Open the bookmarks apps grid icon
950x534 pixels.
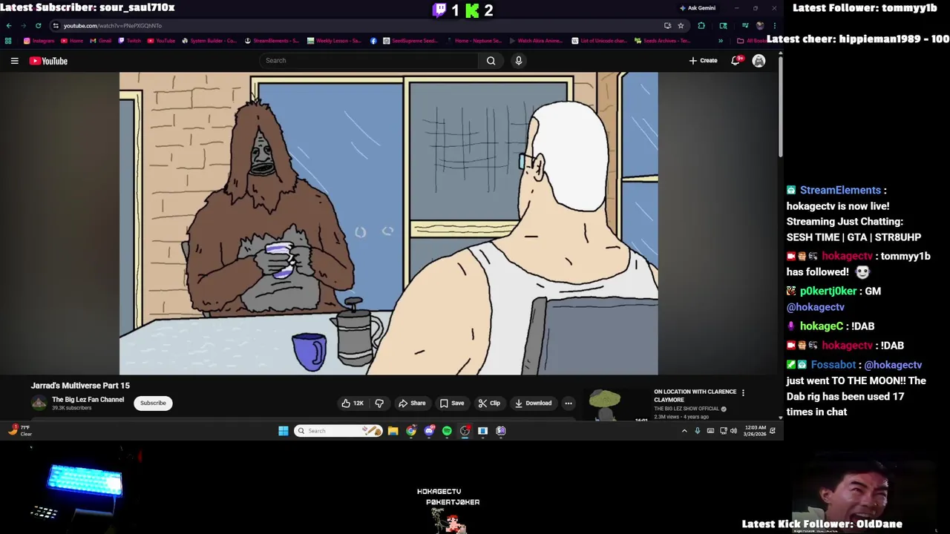coord(8,41)
